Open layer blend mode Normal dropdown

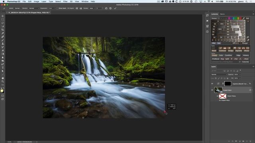(x=219, y=75)
